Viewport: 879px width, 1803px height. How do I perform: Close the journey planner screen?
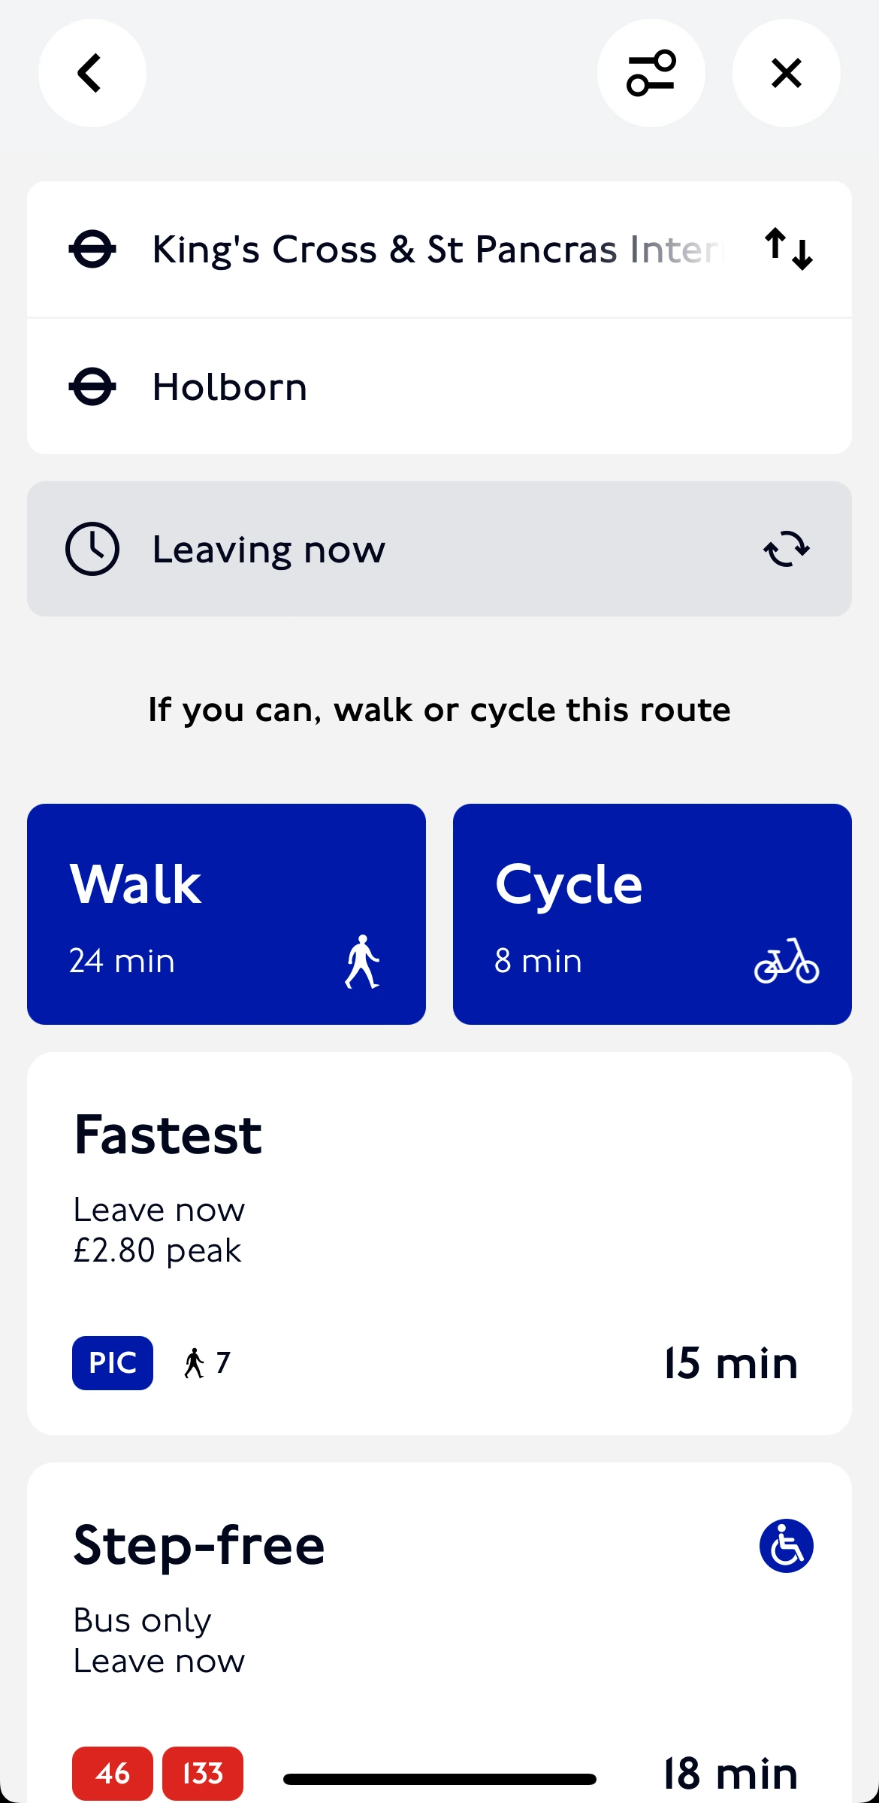[786, 73]
